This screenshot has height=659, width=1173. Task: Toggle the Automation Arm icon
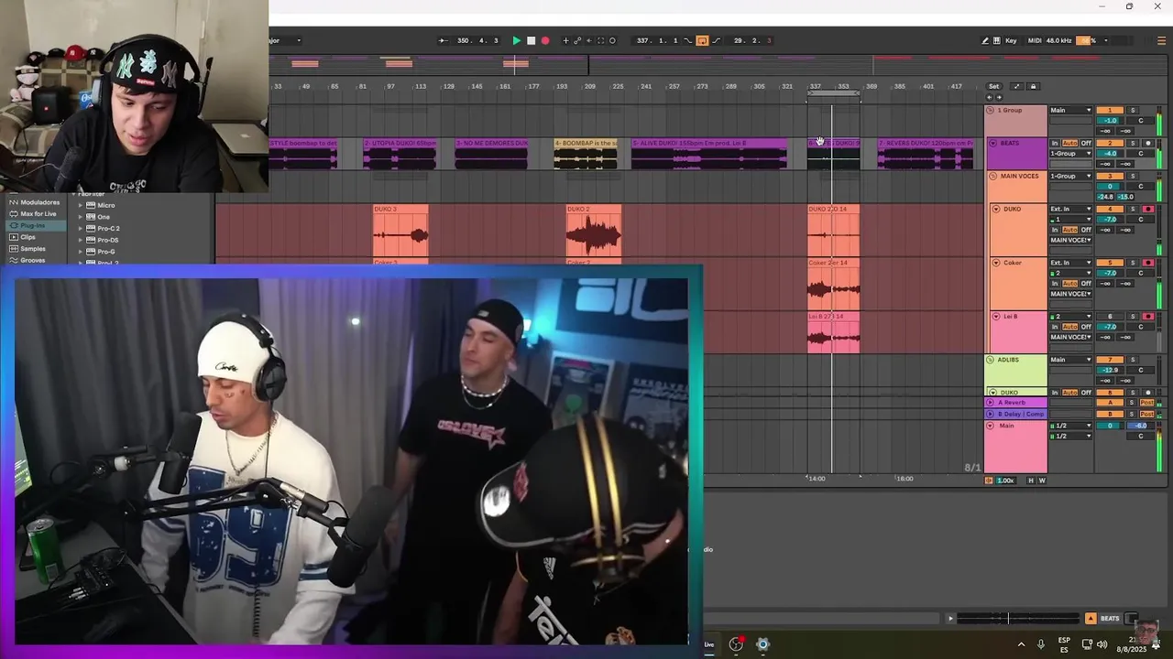click(577, 40)
